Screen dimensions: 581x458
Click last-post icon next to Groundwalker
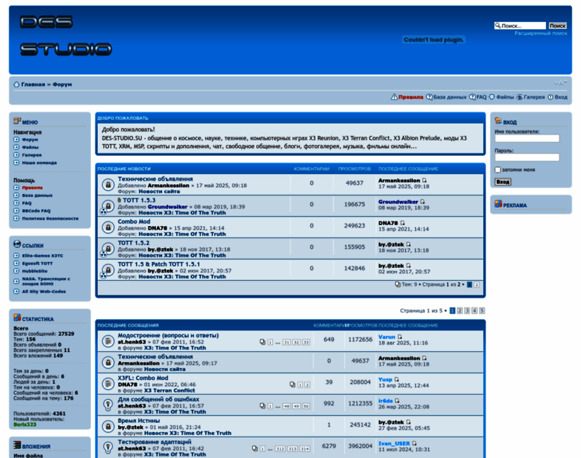pyautogui.click(x=423, y=202)
